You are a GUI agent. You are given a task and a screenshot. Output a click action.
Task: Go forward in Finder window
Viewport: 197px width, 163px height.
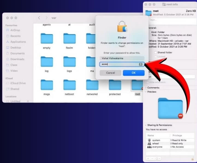pos(46,18)
